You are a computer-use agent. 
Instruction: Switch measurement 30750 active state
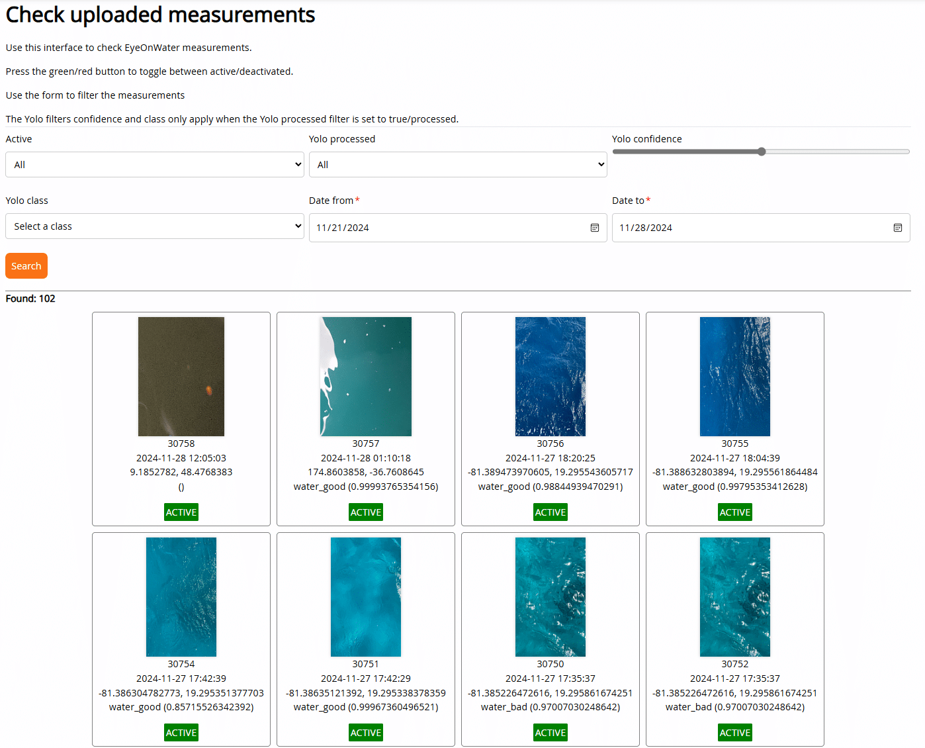click(x=551, y=733)
